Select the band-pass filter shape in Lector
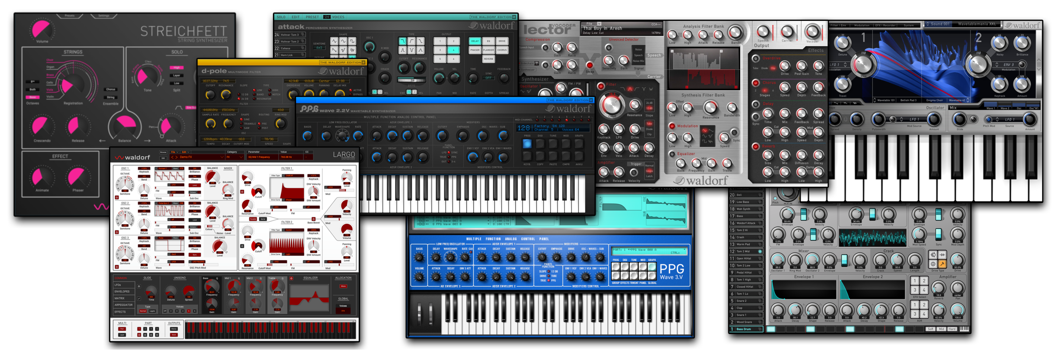Viewport: 1064px width, 361px height. pos(630,89)
